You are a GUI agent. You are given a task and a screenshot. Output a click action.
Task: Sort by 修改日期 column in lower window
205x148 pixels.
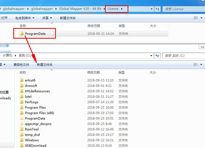pyautogui.click(x=94, y=72)
